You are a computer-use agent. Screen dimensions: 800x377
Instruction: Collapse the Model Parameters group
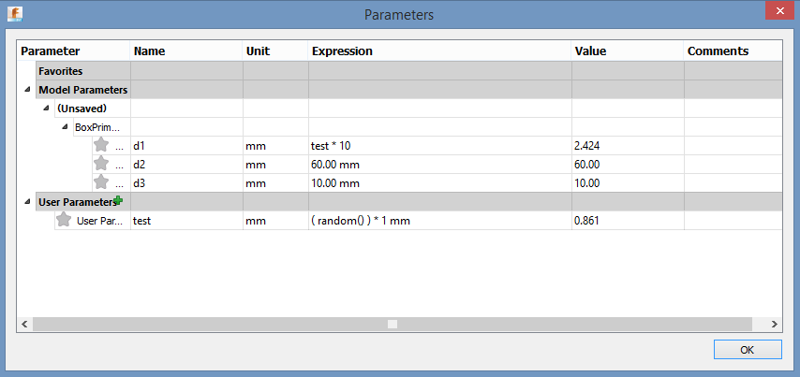[x=27, y=89]
